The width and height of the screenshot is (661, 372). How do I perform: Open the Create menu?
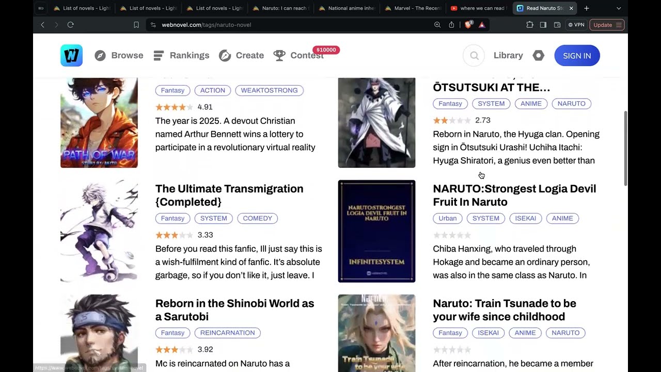point(241,55)
